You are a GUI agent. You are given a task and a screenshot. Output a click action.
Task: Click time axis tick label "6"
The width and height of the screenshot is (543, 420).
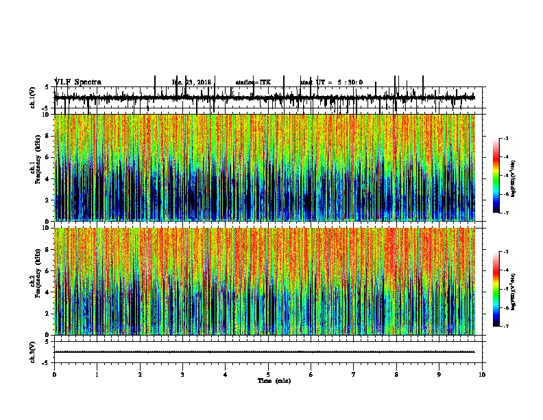[x=311, y=375]
